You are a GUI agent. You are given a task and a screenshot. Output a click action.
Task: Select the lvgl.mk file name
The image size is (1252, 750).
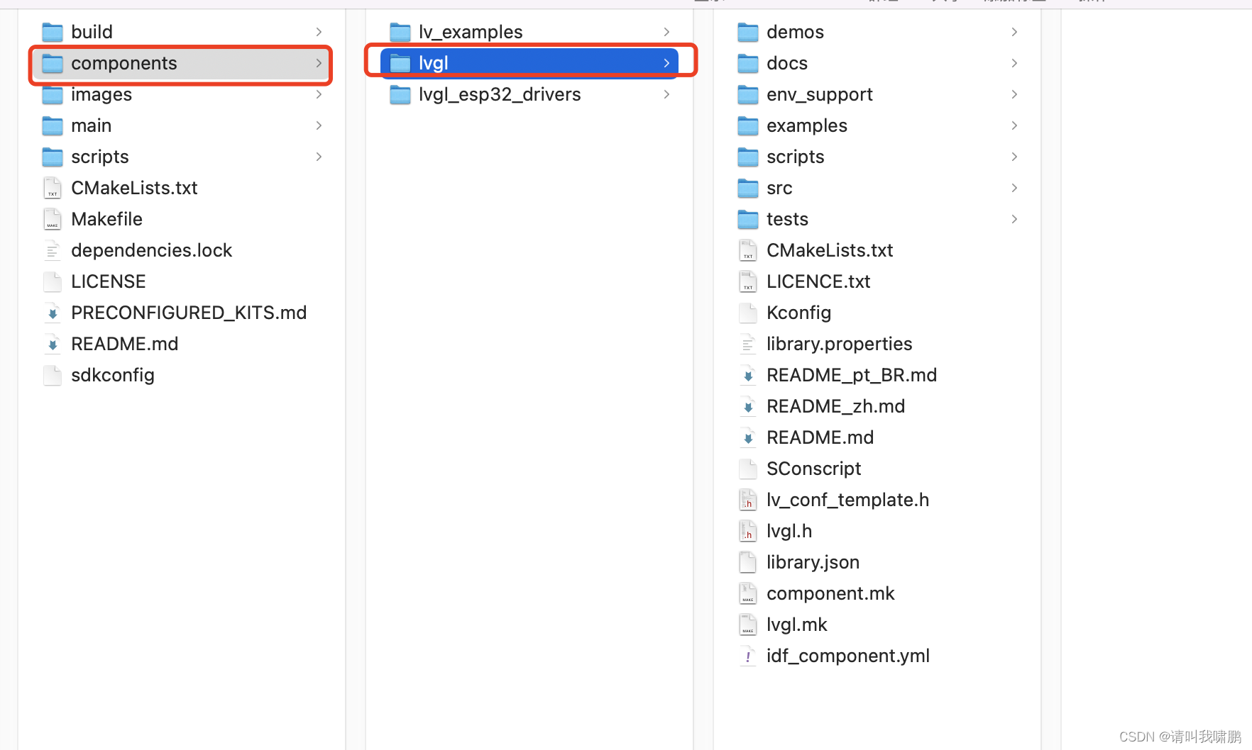797,625
